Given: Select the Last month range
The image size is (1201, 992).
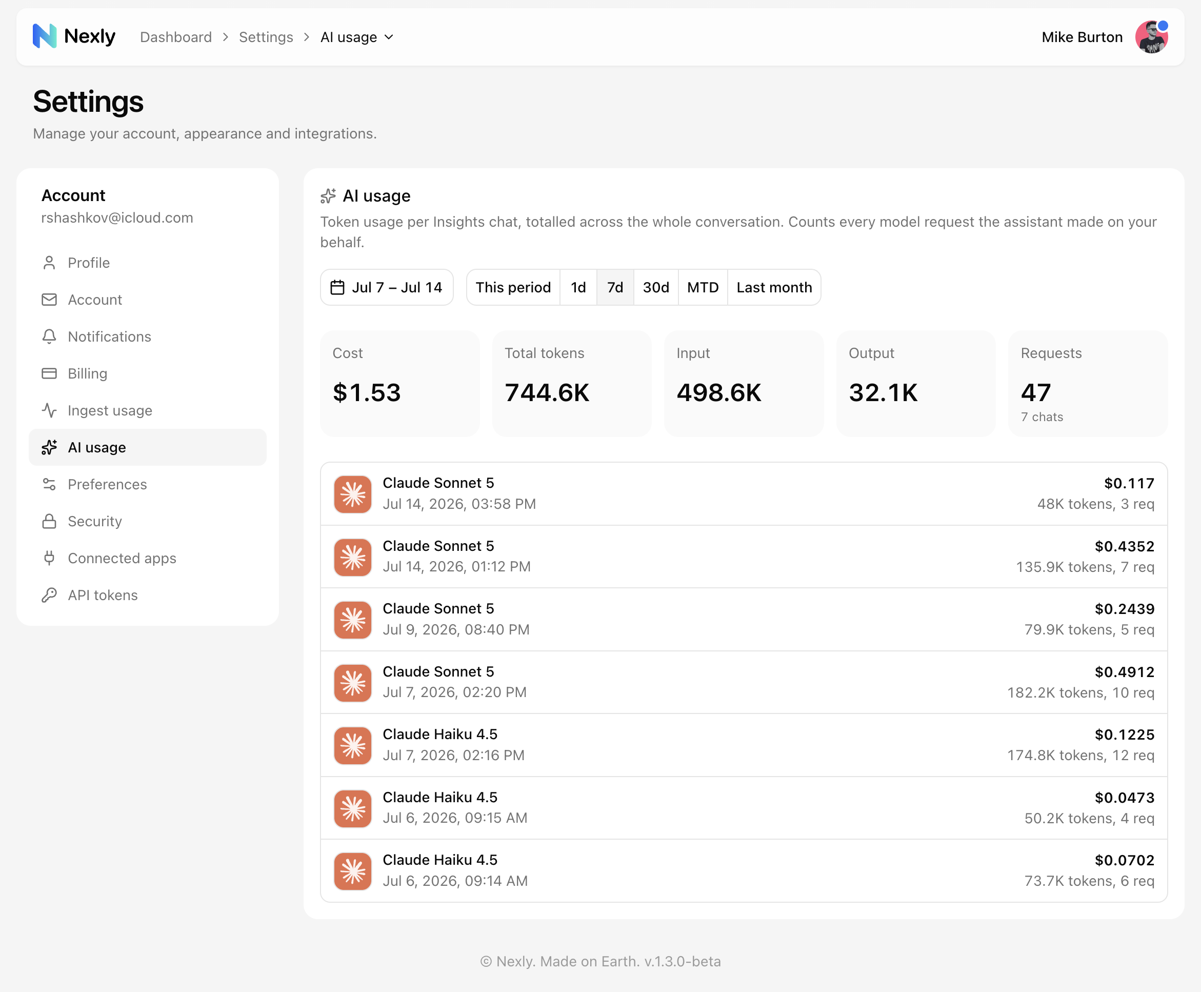Looking at the screenshot, I should [774, 287].
